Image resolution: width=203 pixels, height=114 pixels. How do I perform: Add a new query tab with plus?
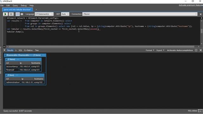36,9
